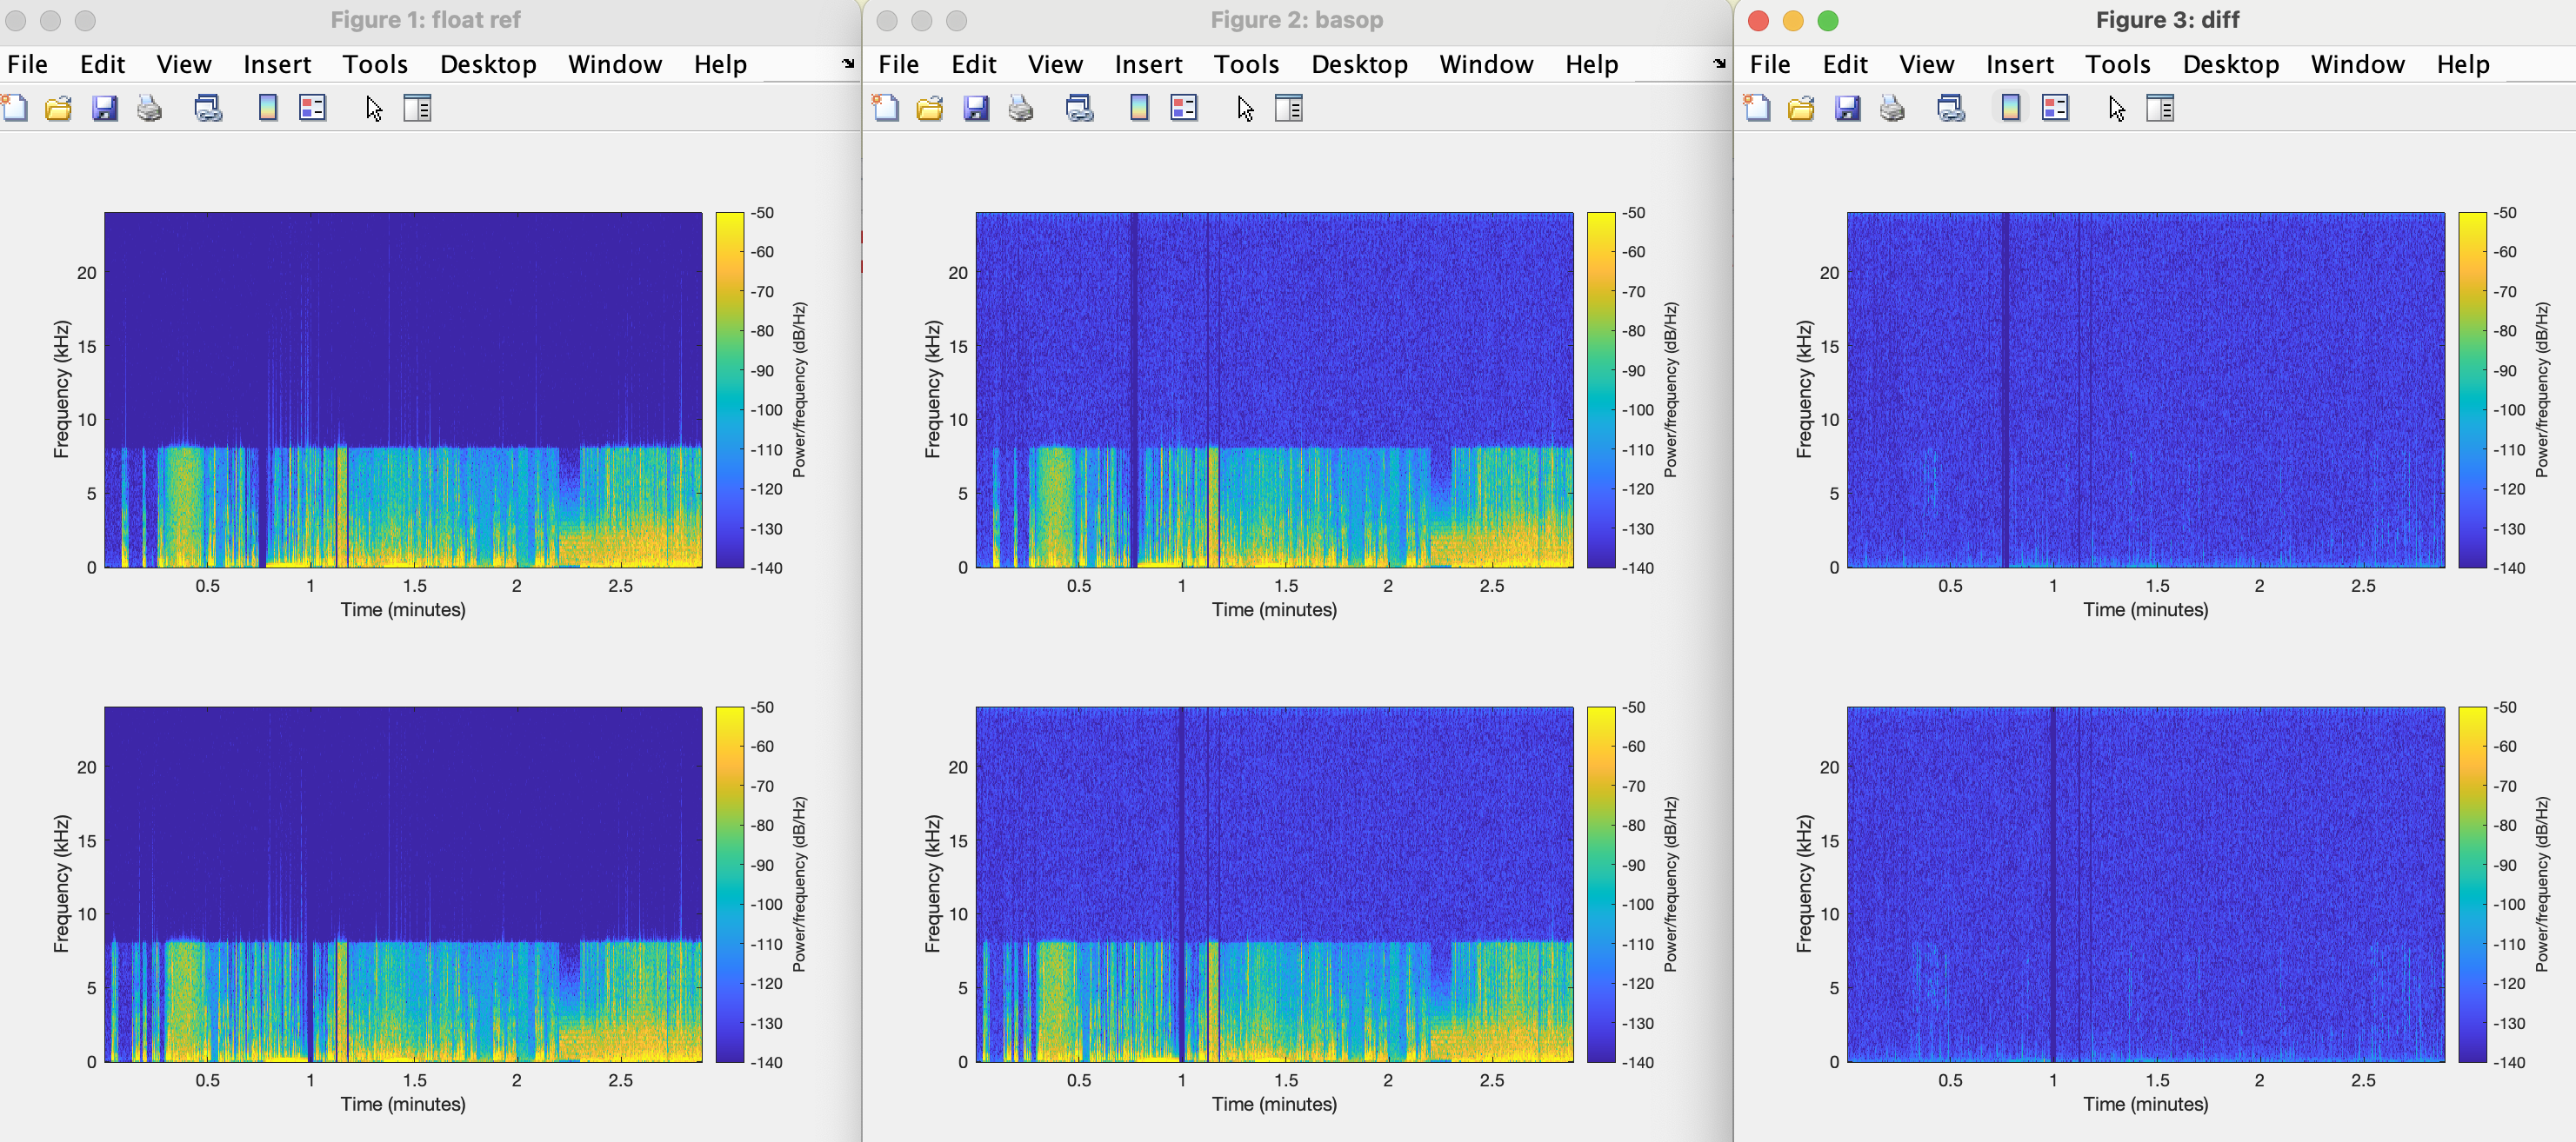The image size is (2576, 1142).
Task: Save Figure 3 using the floppy disk icon
Action: coord(1847,108)
